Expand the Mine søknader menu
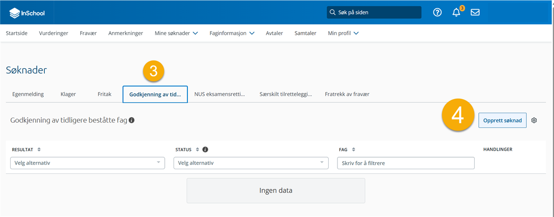This screenshot has height=217, width=554. click(176, 33)
